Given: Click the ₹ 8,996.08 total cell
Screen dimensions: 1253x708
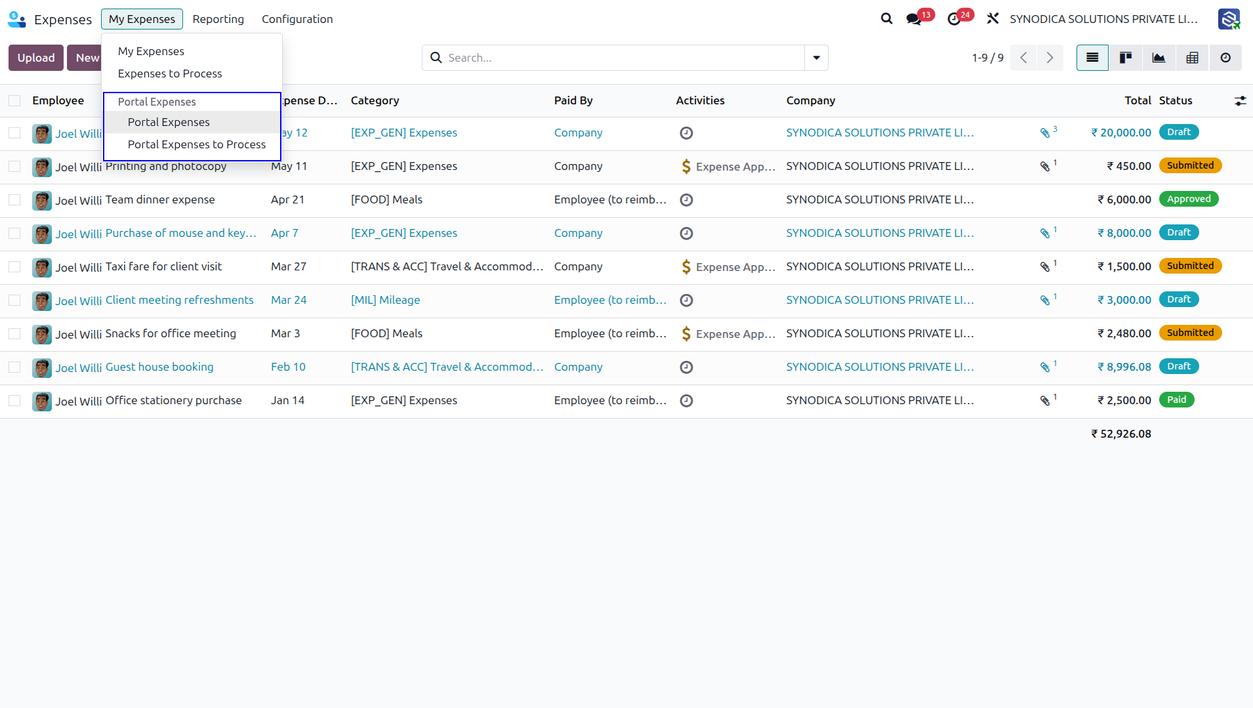Looking at the screenshot, I should click(1124, 367).
